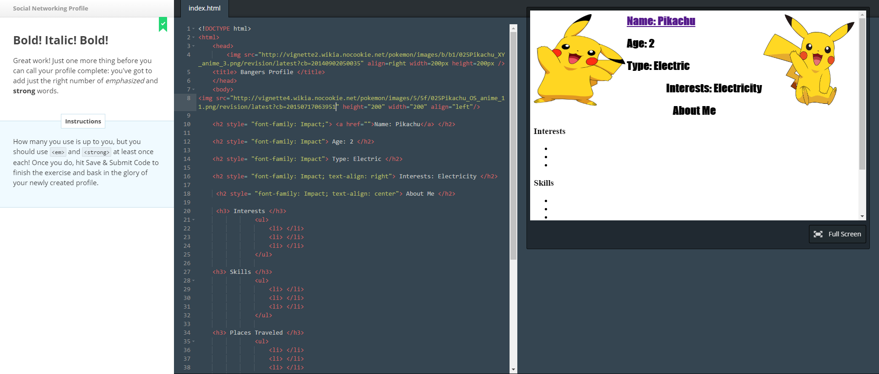Switch to the index.html tab

[204, 8]
